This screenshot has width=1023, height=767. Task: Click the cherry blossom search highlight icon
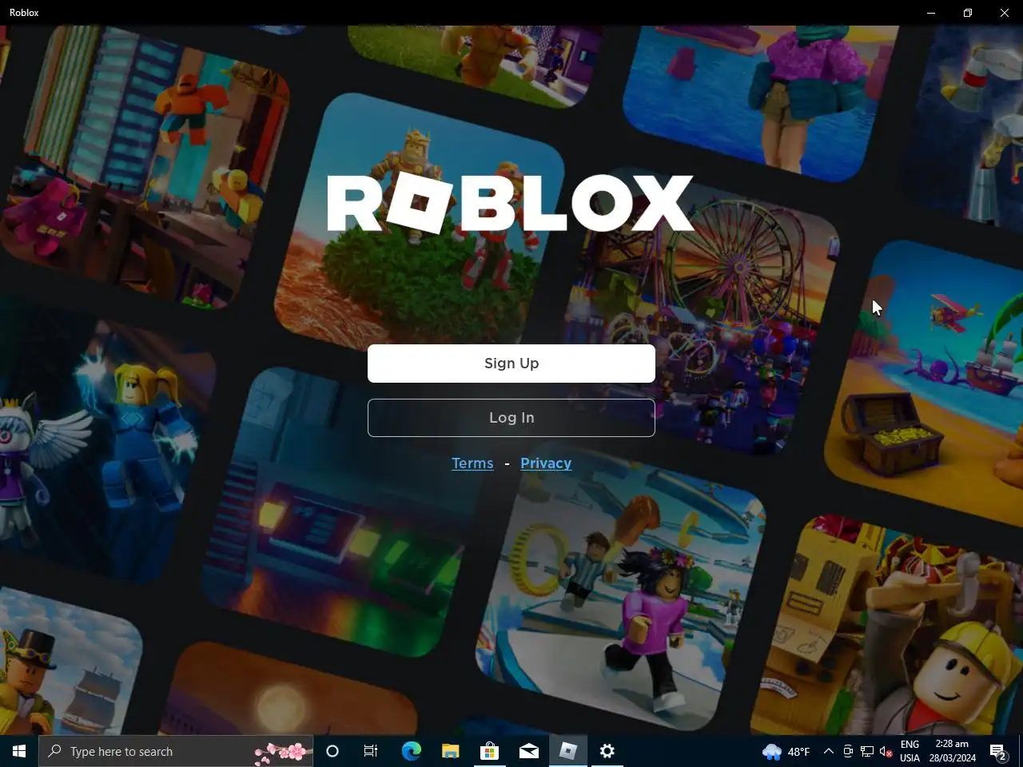282,752
